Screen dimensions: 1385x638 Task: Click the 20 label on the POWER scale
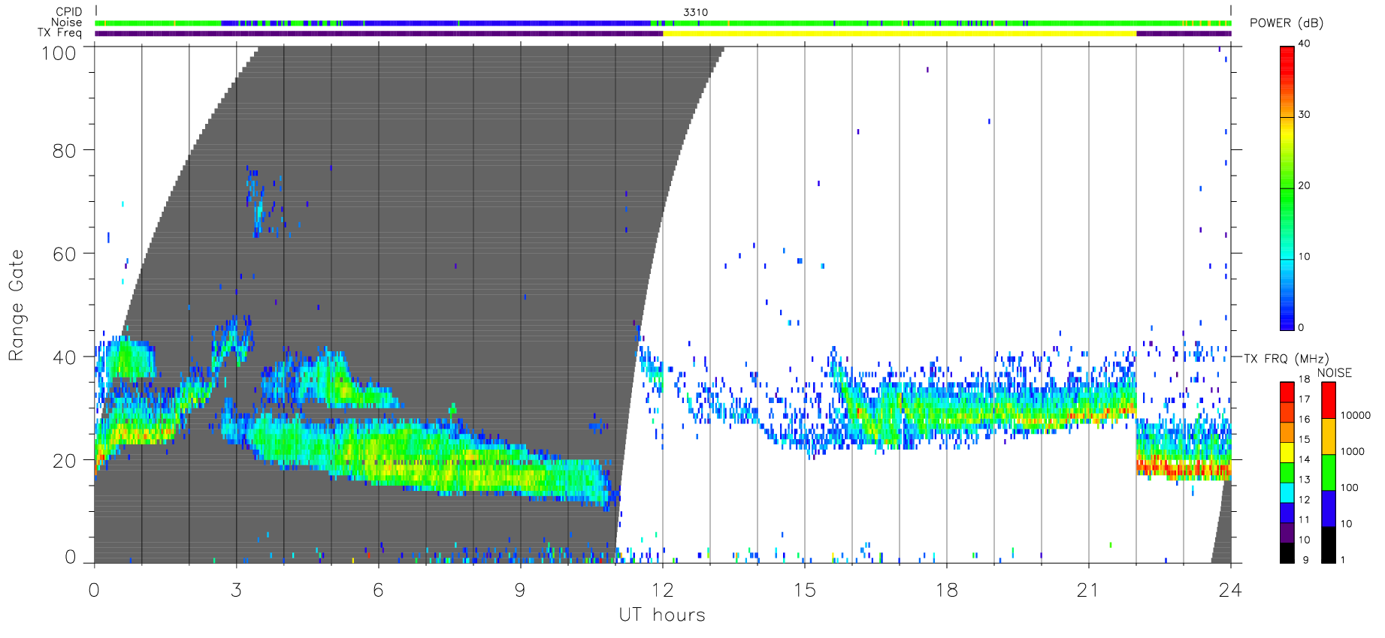point(1304,185)
